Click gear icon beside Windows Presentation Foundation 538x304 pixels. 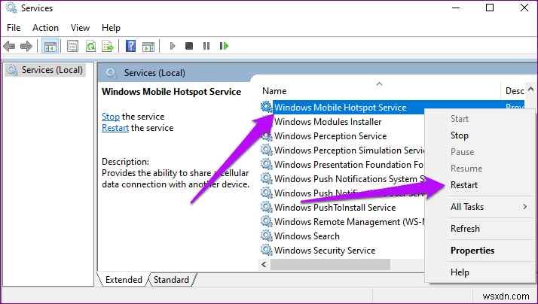(x=266, y=165)
